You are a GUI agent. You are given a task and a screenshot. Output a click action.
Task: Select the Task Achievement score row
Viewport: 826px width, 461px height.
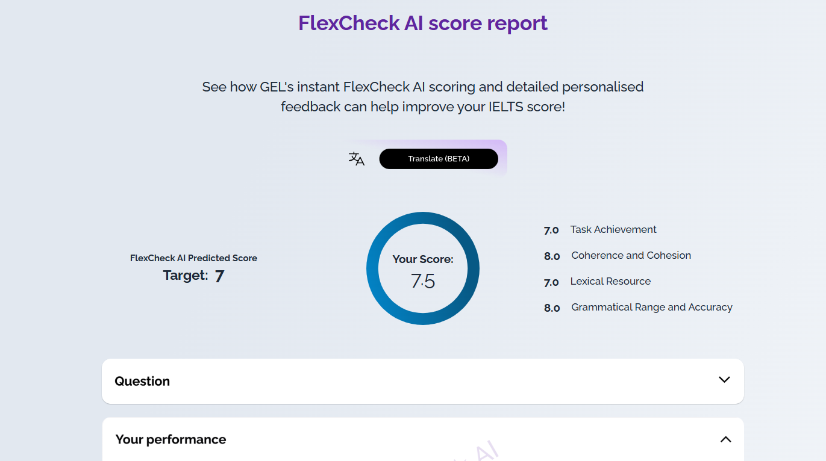point(613,230)
